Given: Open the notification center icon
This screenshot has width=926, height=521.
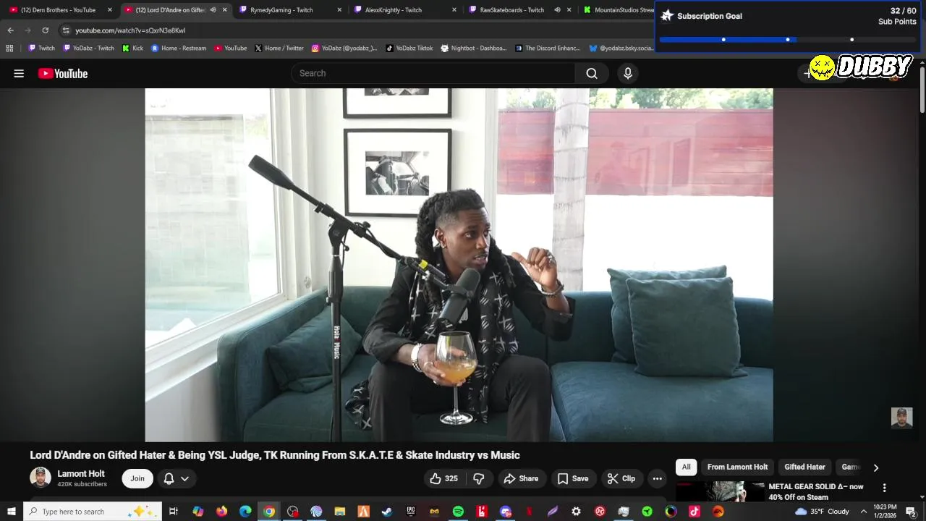Looking at the screenshot, I should 912,512.
